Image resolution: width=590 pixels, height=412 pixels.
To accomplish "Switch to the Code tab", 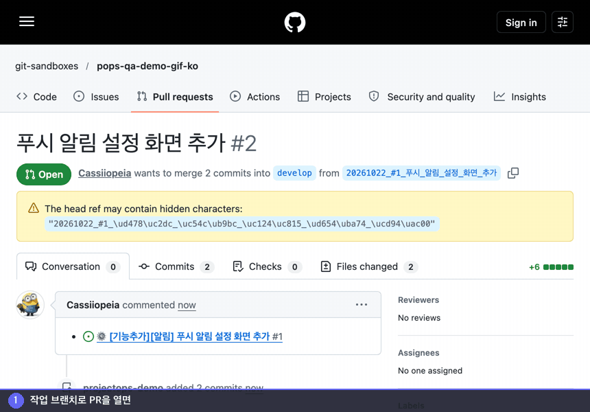I will (36, 97).
